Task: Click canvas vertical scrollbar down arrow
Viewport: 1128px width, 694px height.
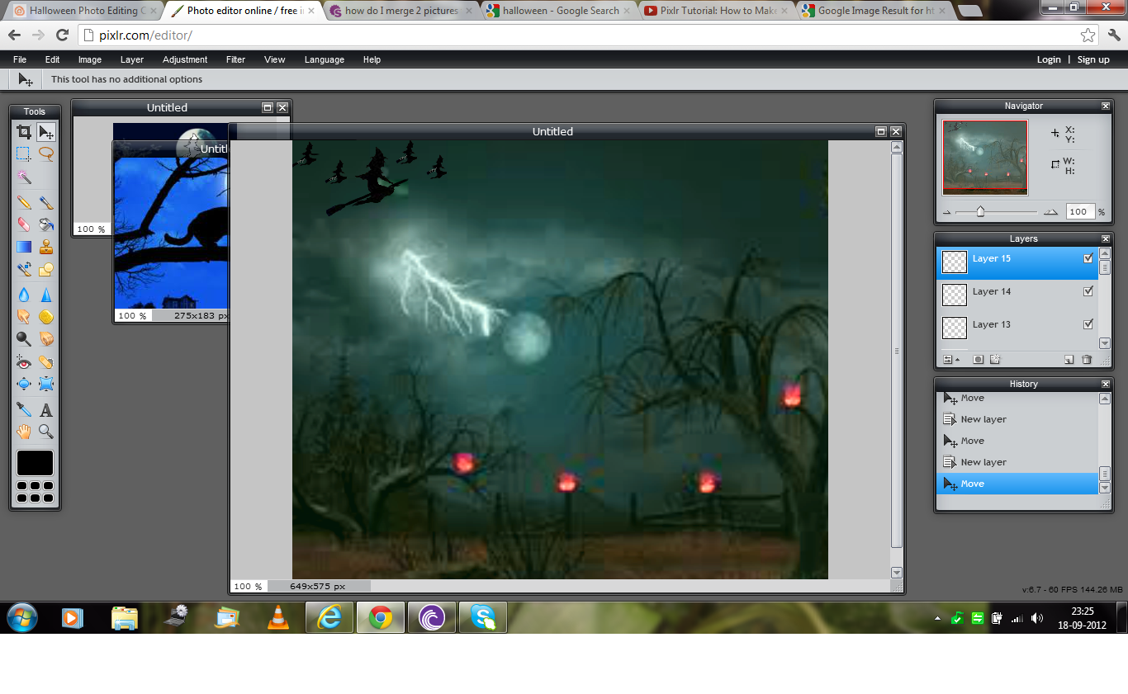Action: pos(897,573)
